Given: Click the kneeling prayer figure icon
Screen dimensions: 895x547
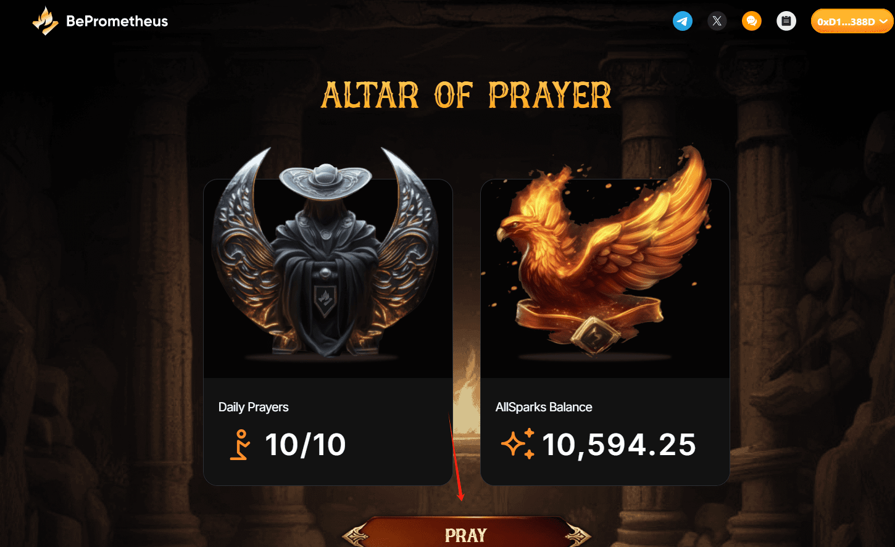Looking at the screenshot, I should coord(240,445).
